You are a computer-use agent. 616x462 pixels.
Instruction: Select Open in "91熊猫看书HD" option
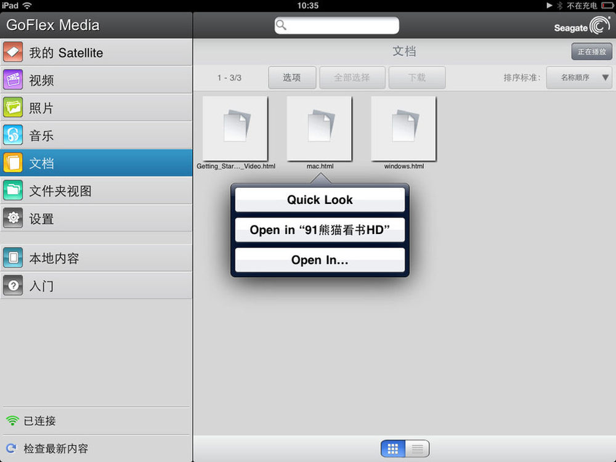320,230
